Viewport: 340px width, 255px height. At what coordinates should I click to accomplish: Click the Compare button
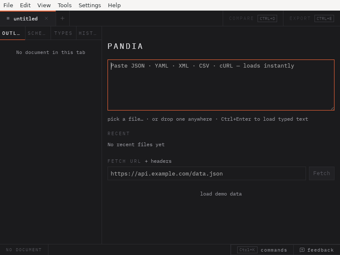(253, 18)
